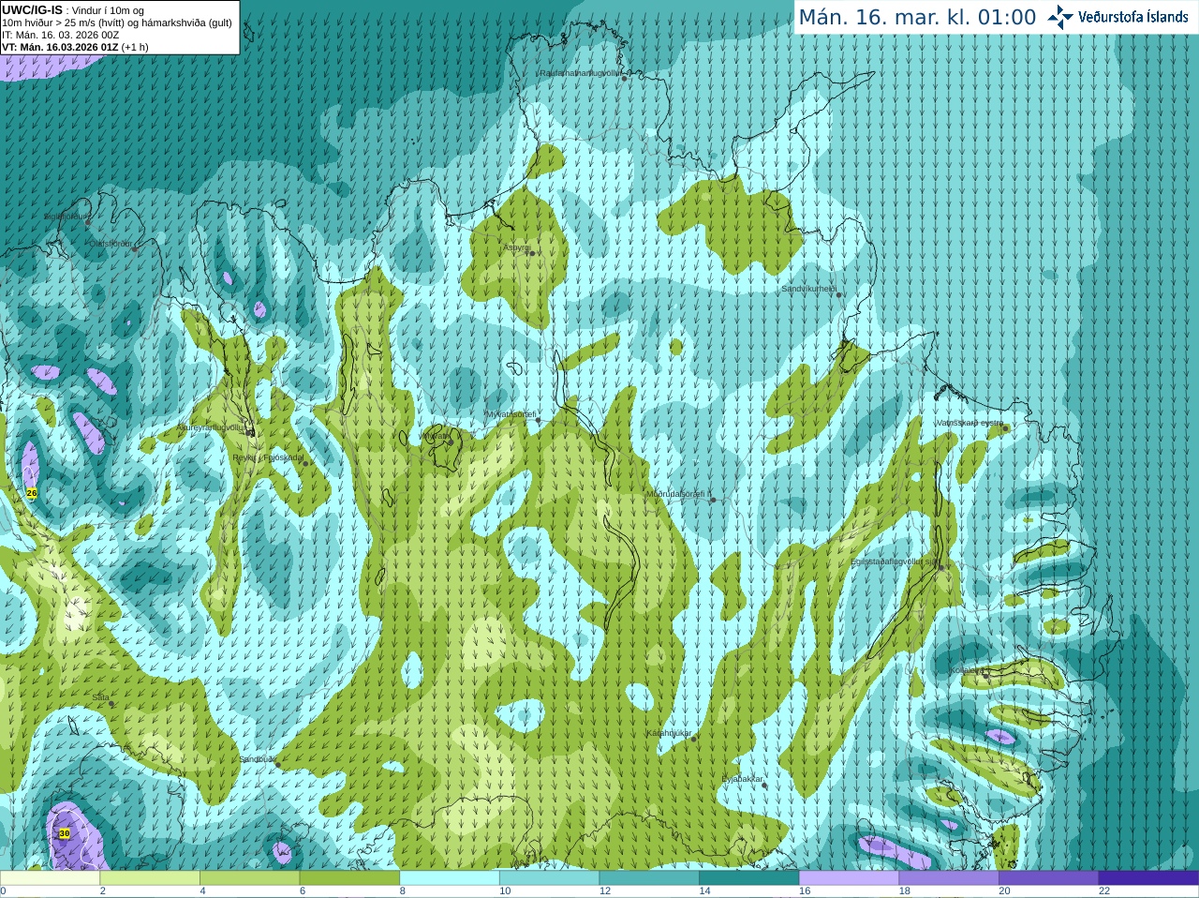Click the Reykir í Fnjóskadal station dot
The height and width of the screenshot is (898, 1199).
[304, 463]
